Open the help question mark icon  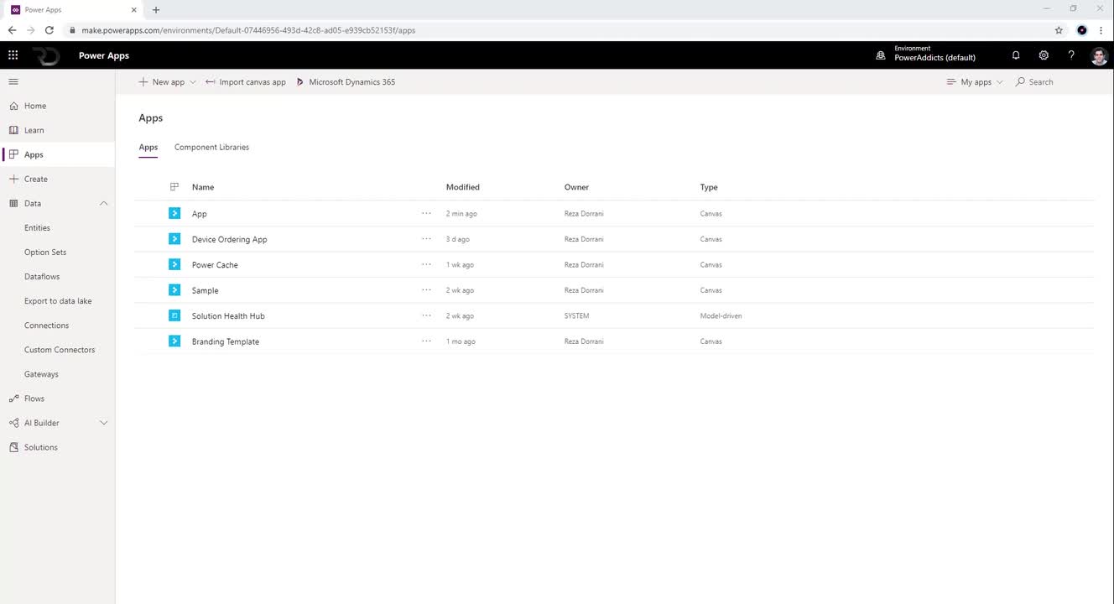tap(1071, 55)
